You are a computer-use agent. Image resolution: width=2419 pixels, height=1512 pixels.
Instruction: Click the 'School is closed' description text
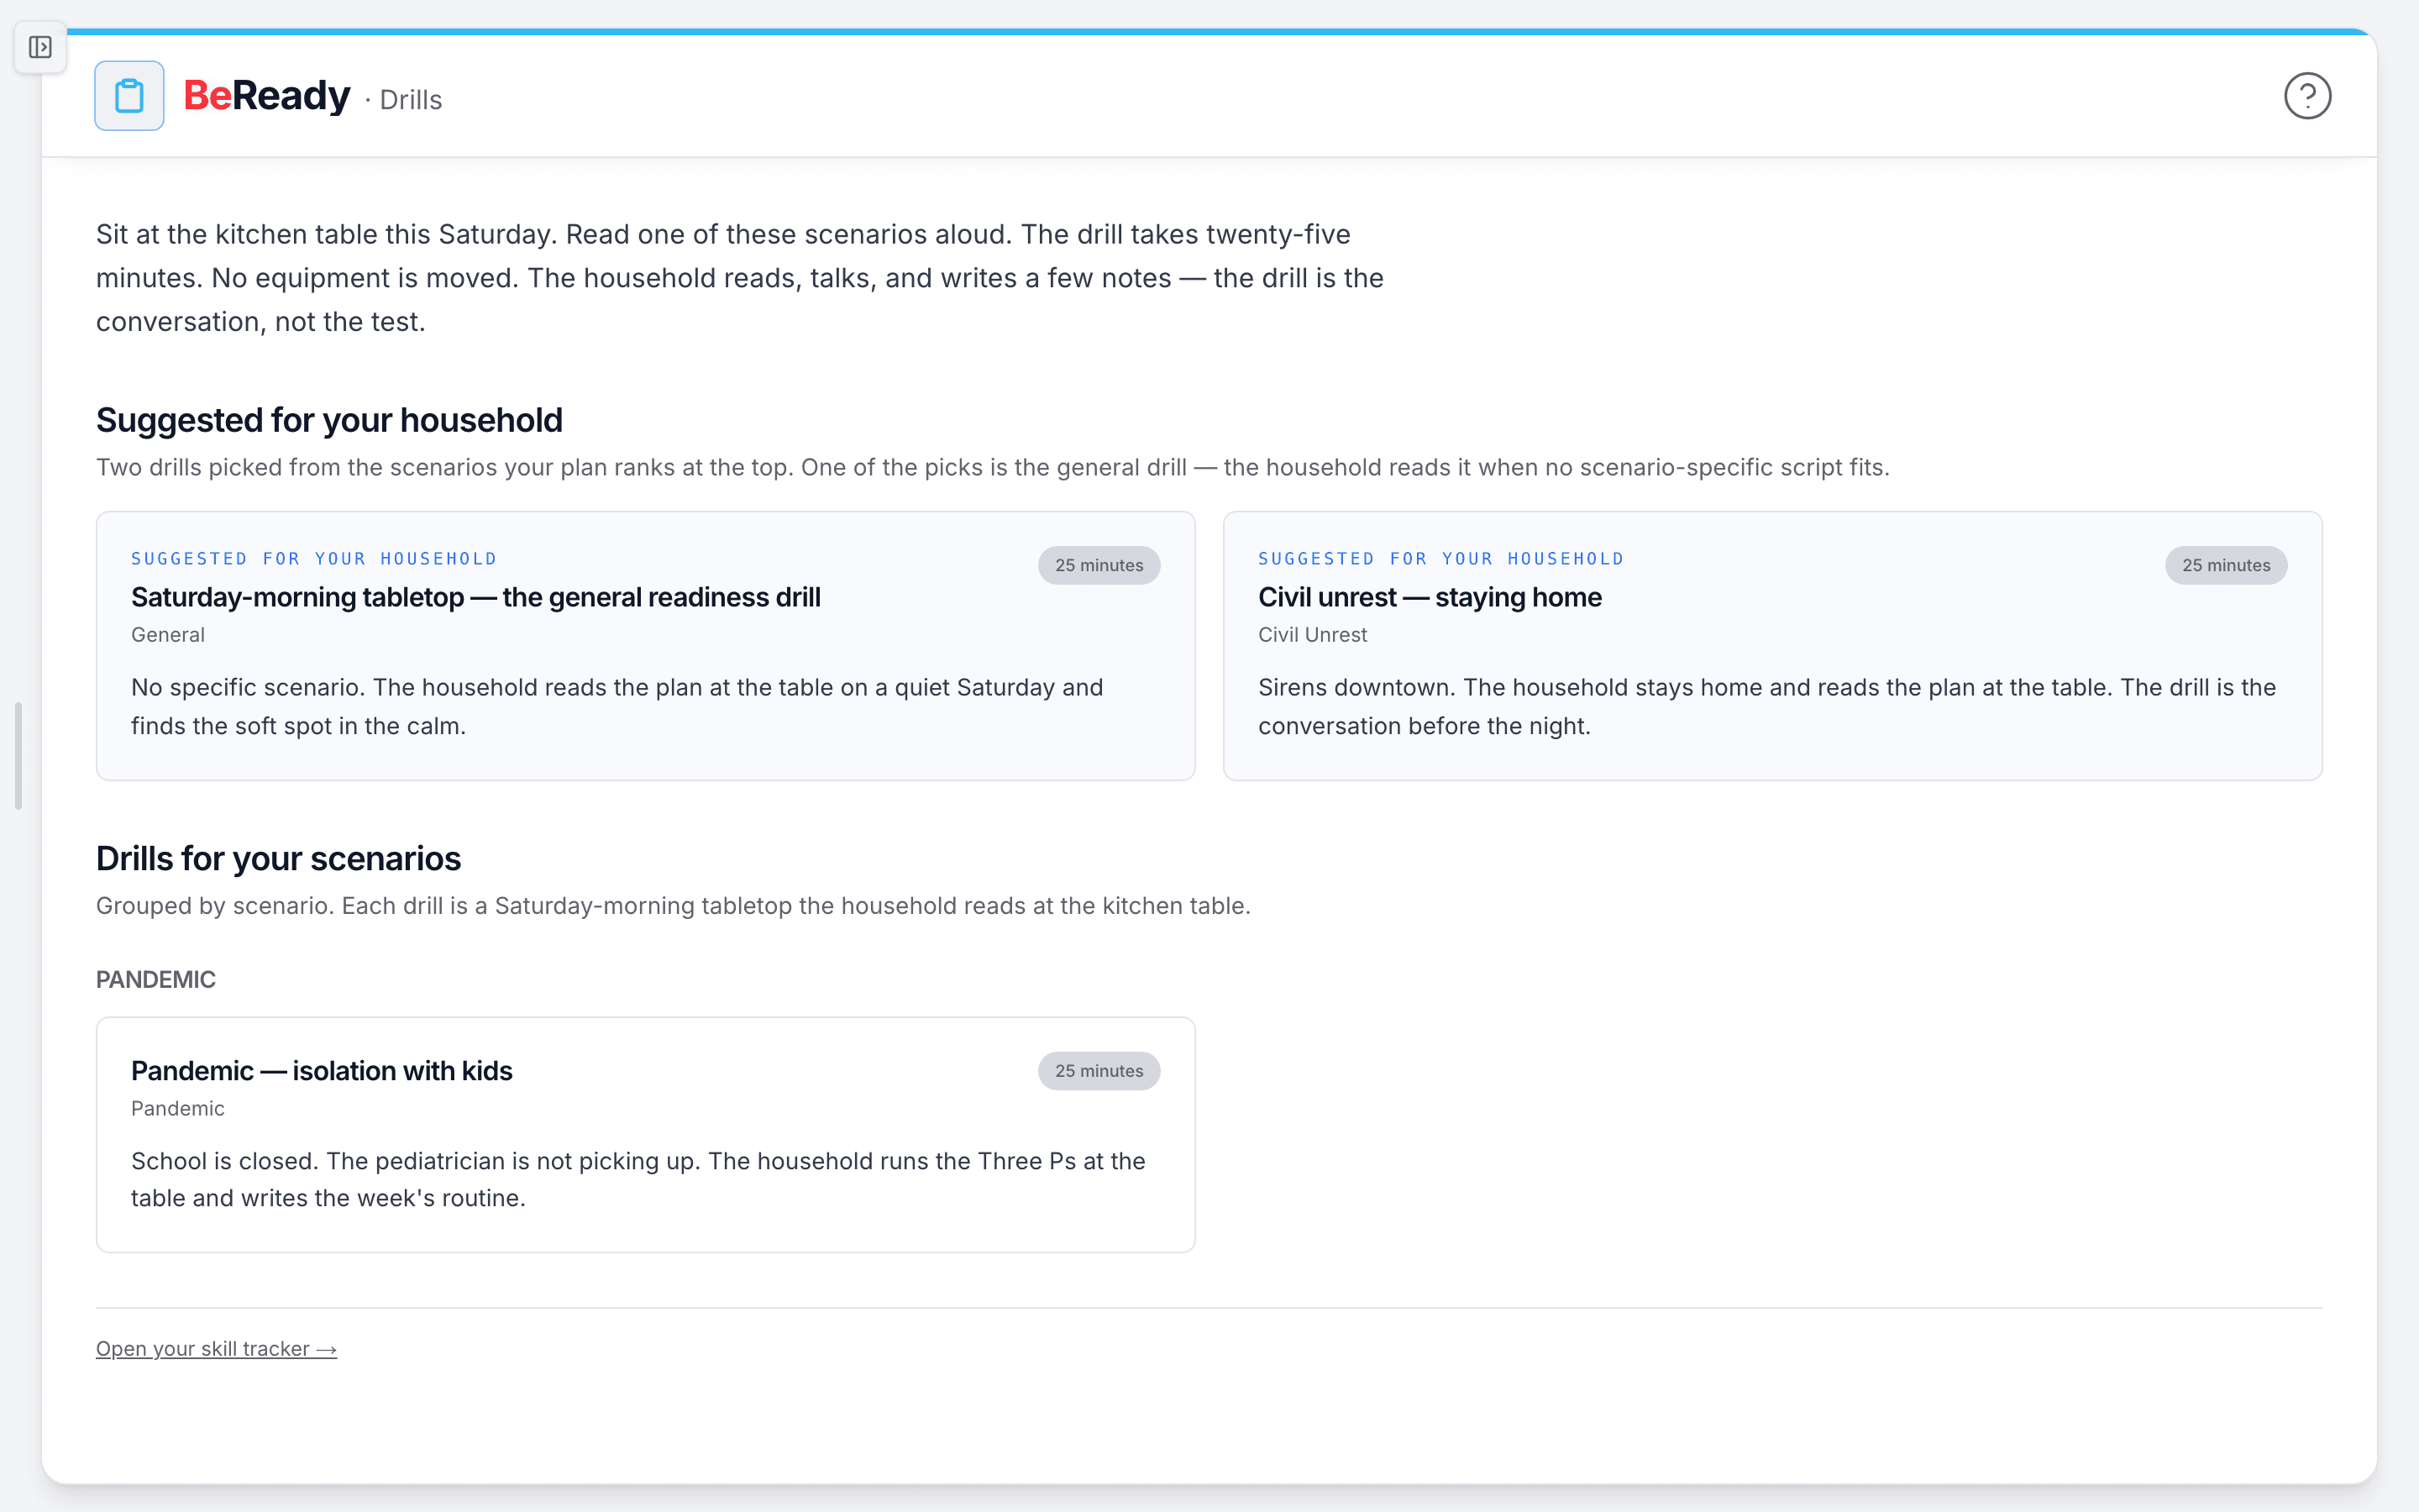(638, 1180)
